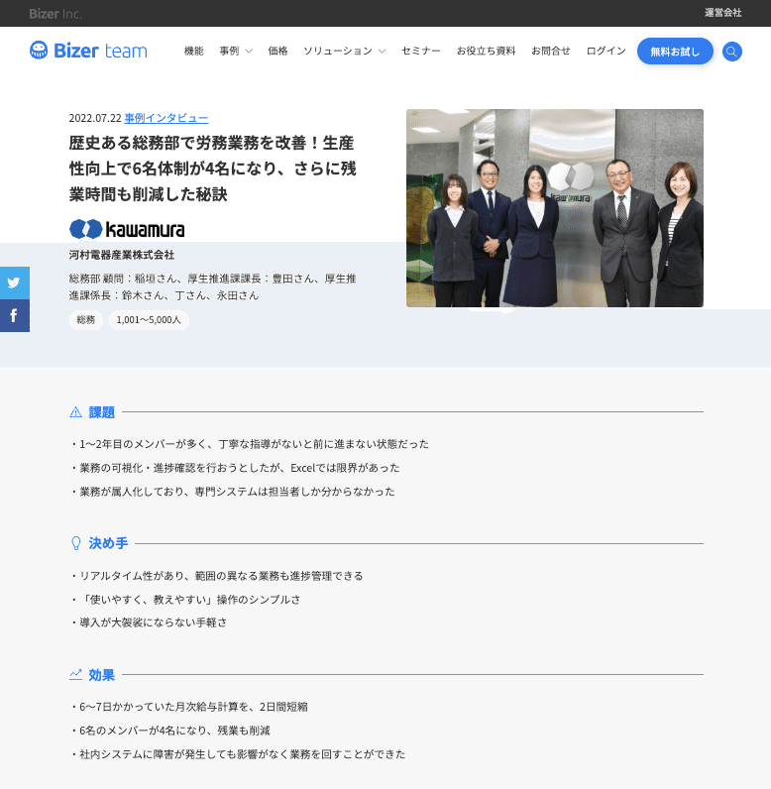This screenshot has width=771, height=789.
Task: Click the Bizer team logo
Action: pyautogui.click(x=88, y=51)
